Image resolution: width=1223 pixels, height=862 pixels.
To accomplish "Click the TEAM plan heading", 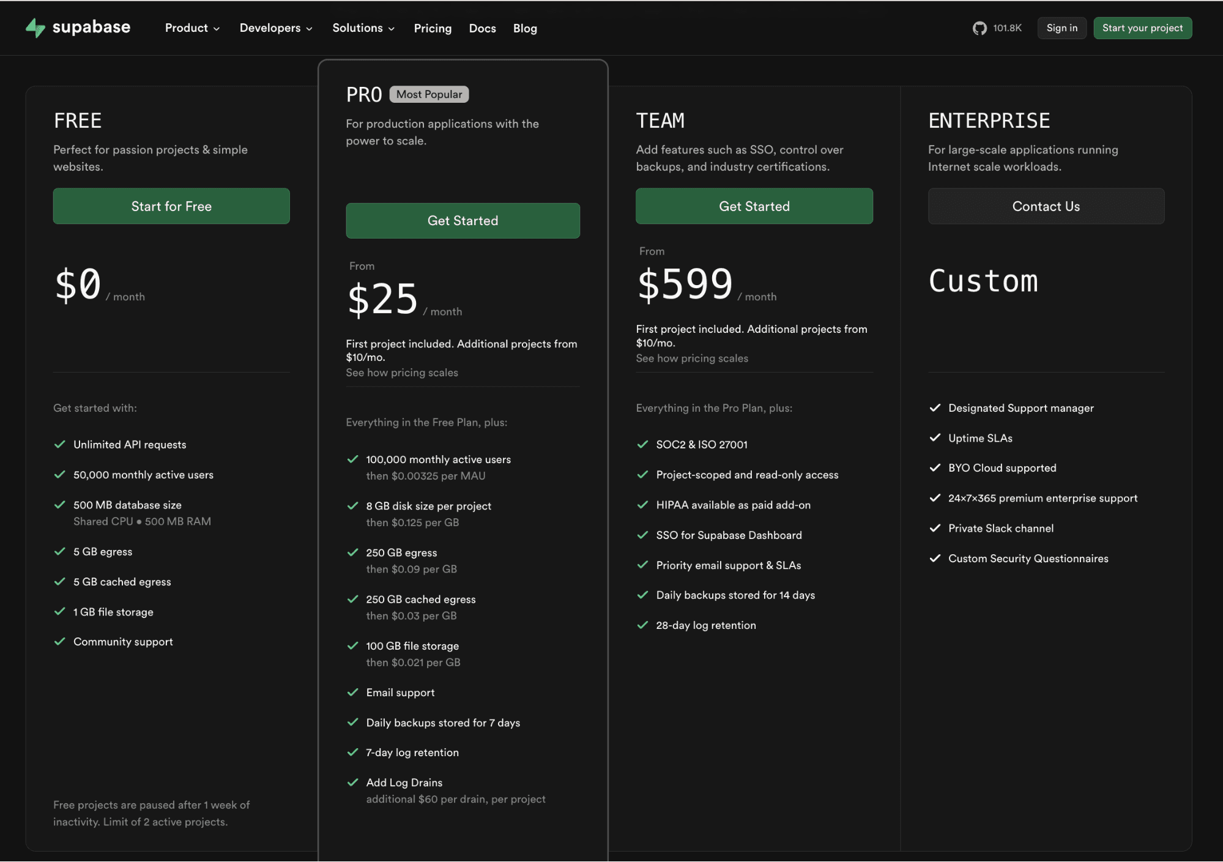I will point(660,121).
